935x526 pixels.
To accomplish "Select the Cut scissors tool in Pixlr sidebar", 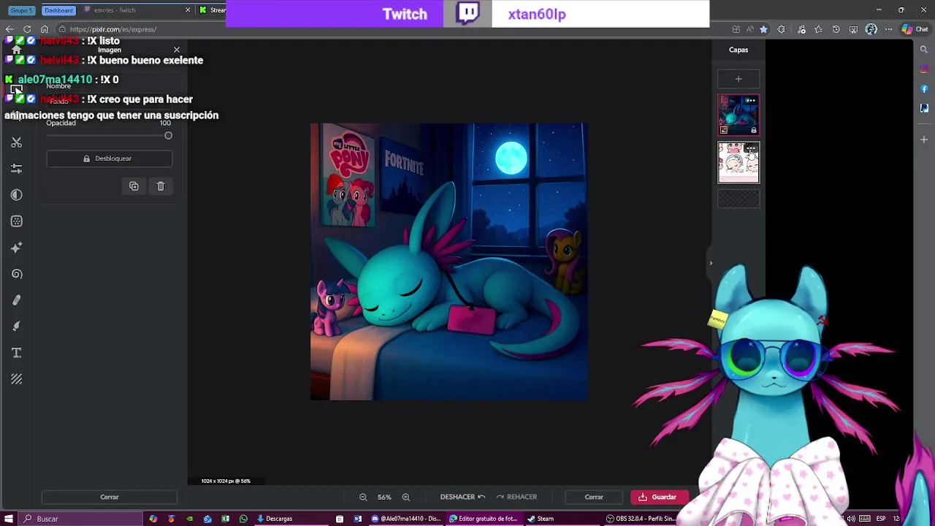I will point(16,142).
